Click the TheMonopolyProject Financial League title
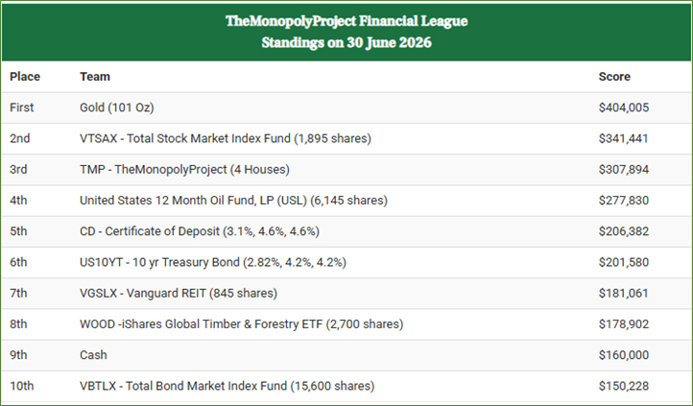693x406 pixels. pyautogui.click(x=346, y=21)
